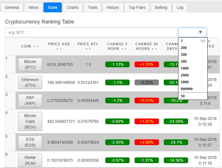
Task: Click Ethereum grey -0.33% badge
Action: click(147, 82)
